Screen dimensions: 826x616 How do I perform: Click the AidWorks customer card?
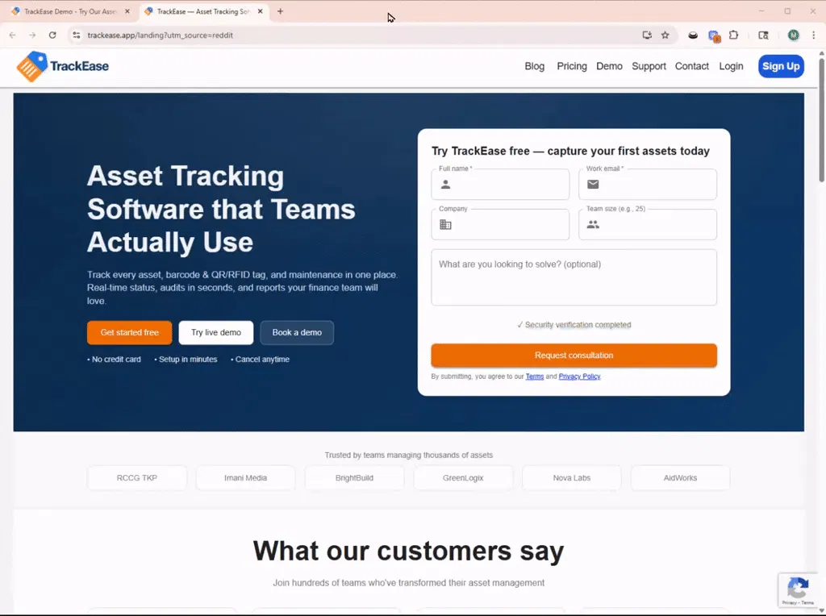coord(680,478)
